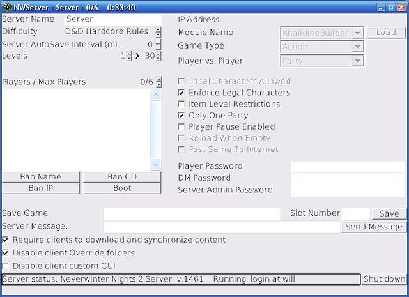
Task: Increase the minimum level spinner
Action: coord(129,54)
